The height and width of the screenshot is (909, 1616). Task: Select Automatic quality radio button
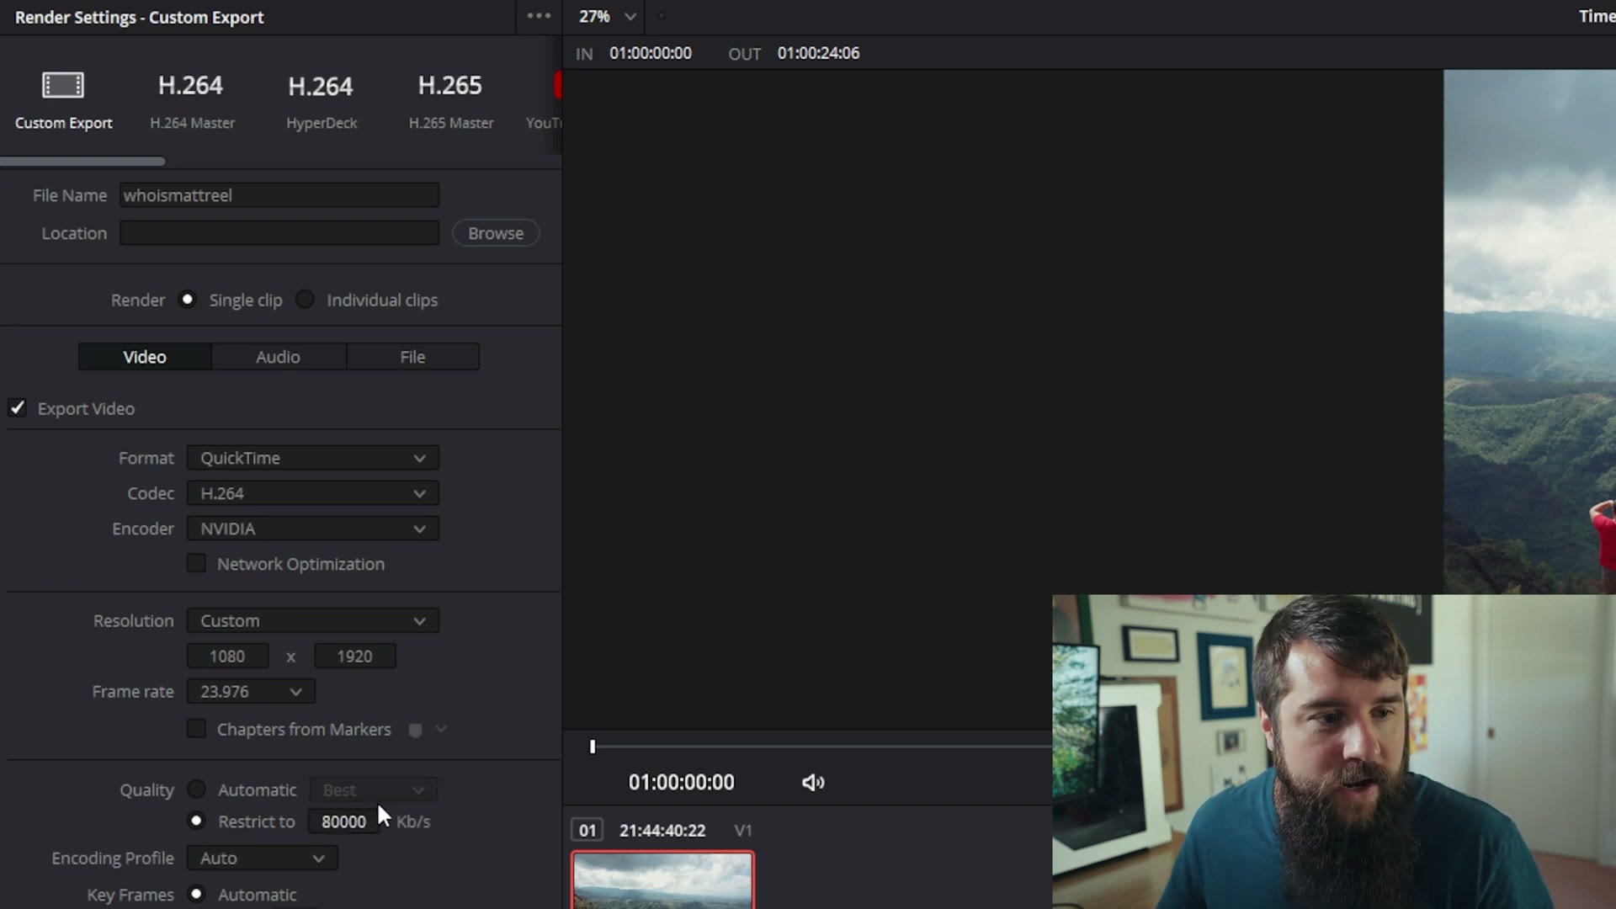pos(196,789)
